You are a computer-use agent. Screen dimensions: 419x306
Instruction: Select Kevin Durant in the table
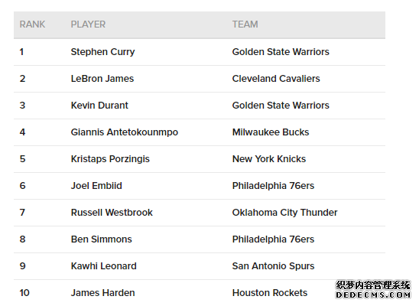click(x=99, y=106)
